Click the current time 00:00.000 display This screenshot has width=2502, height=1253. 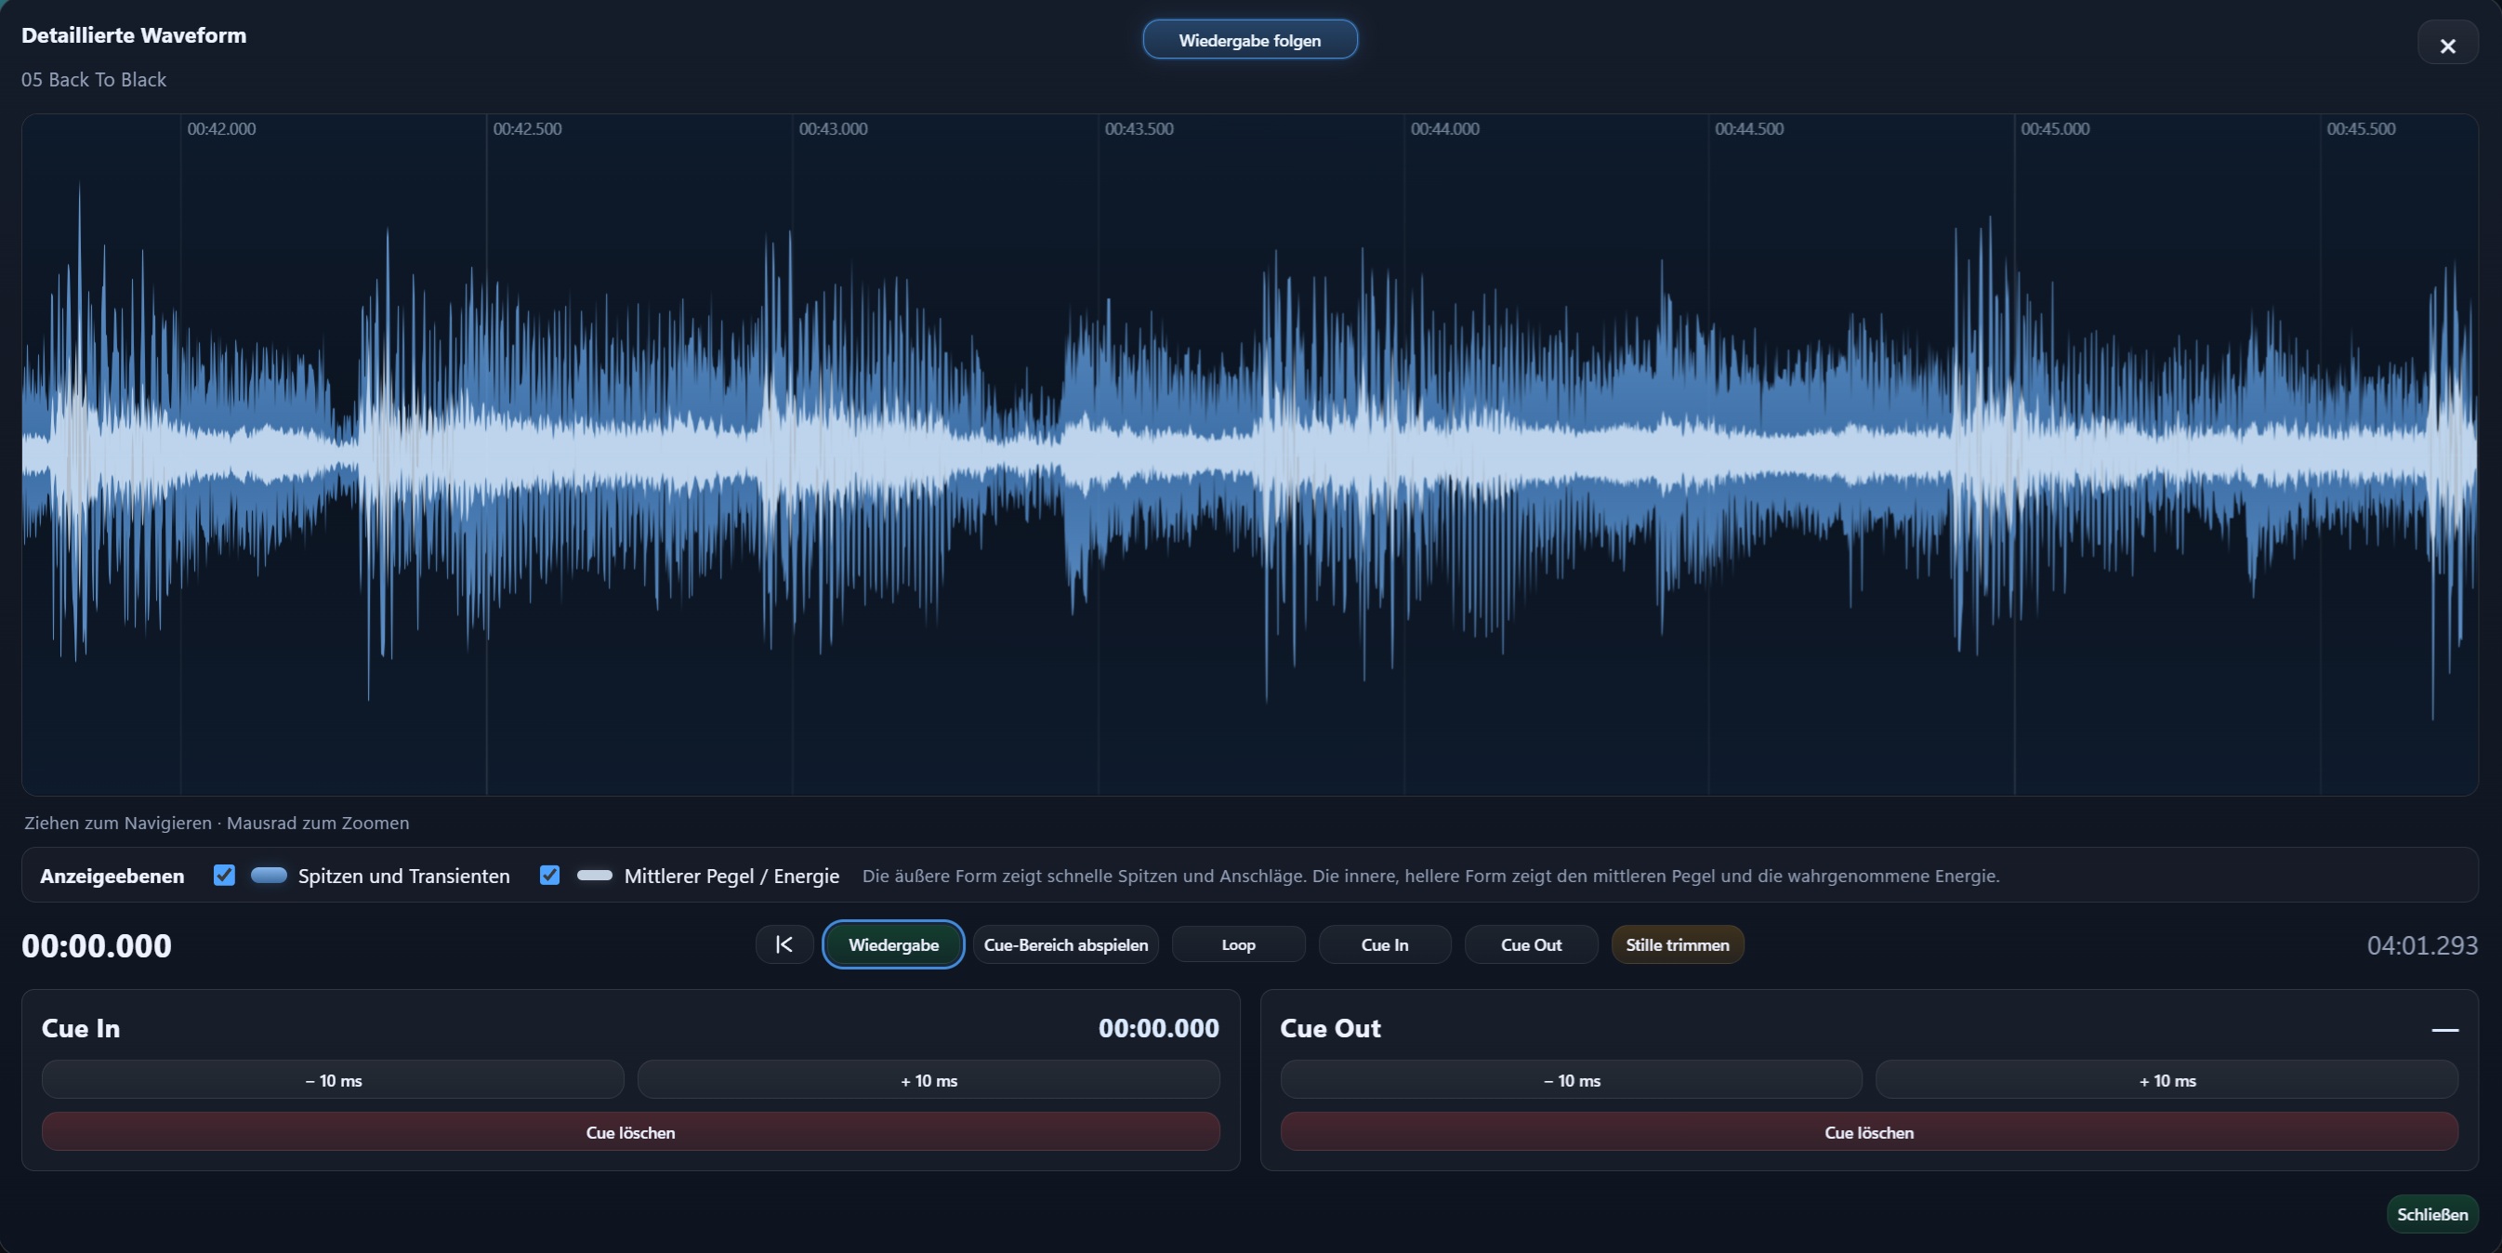(96, 945)
